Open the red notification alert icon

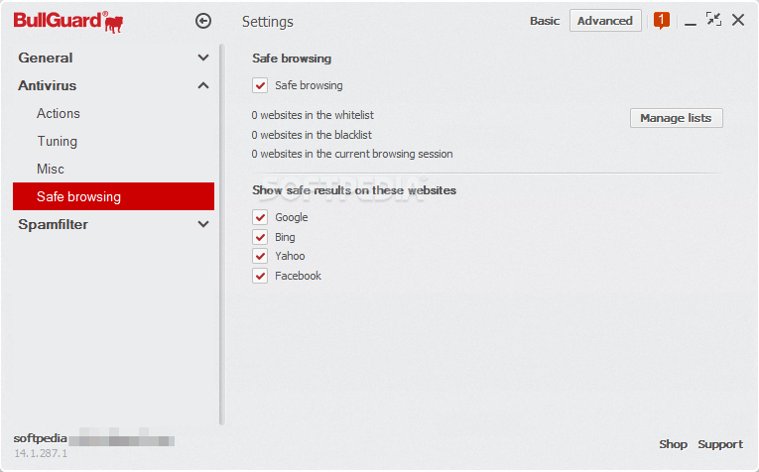pos(661,20)
